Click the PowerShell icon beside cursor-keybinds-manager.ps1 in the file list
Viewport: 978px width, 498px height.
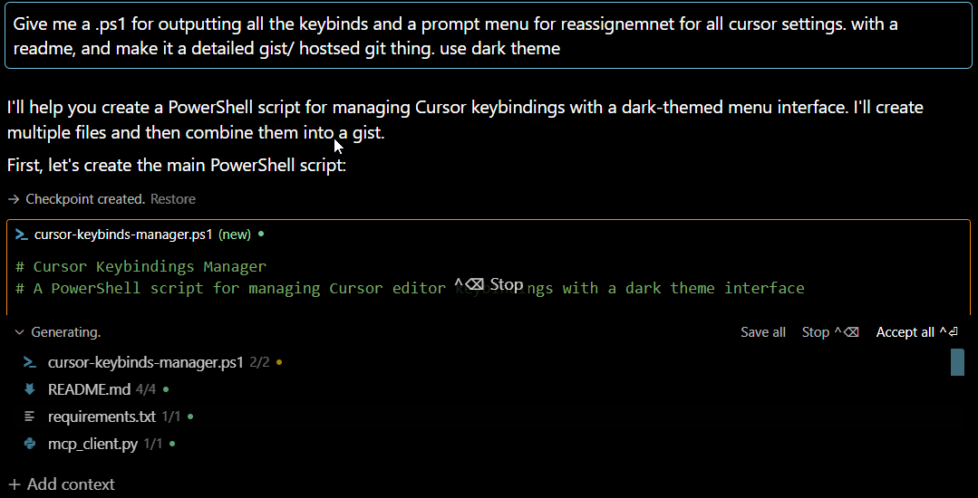pos(30,362)
